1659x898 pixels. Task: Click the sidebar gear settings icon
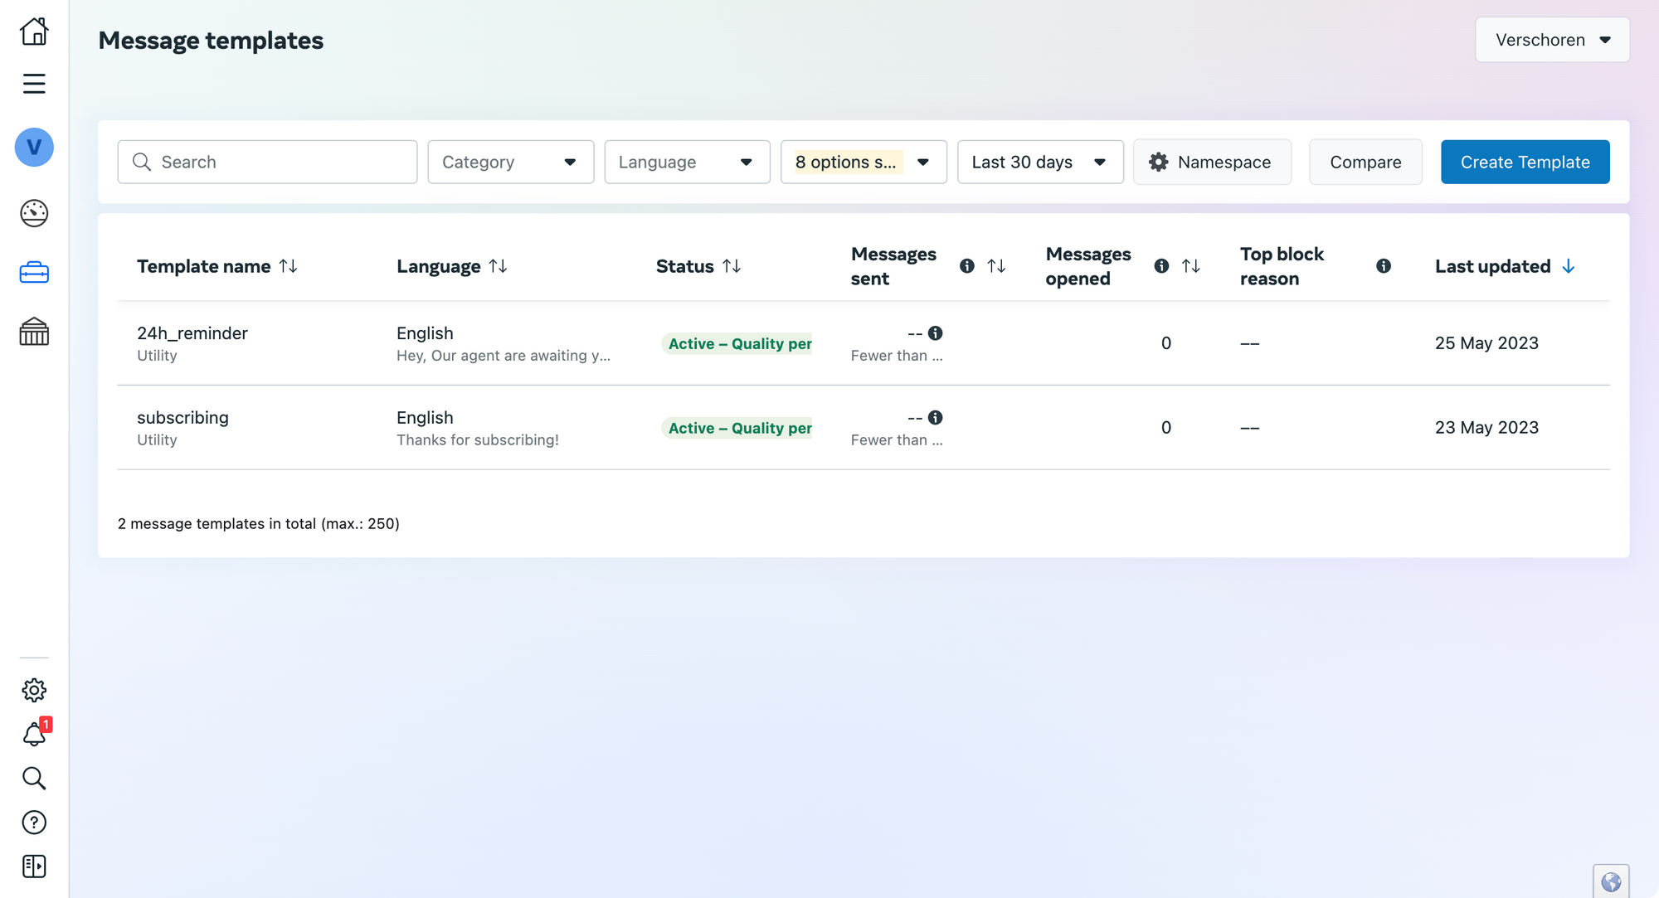pyautogui.click(x=34, y=690)
